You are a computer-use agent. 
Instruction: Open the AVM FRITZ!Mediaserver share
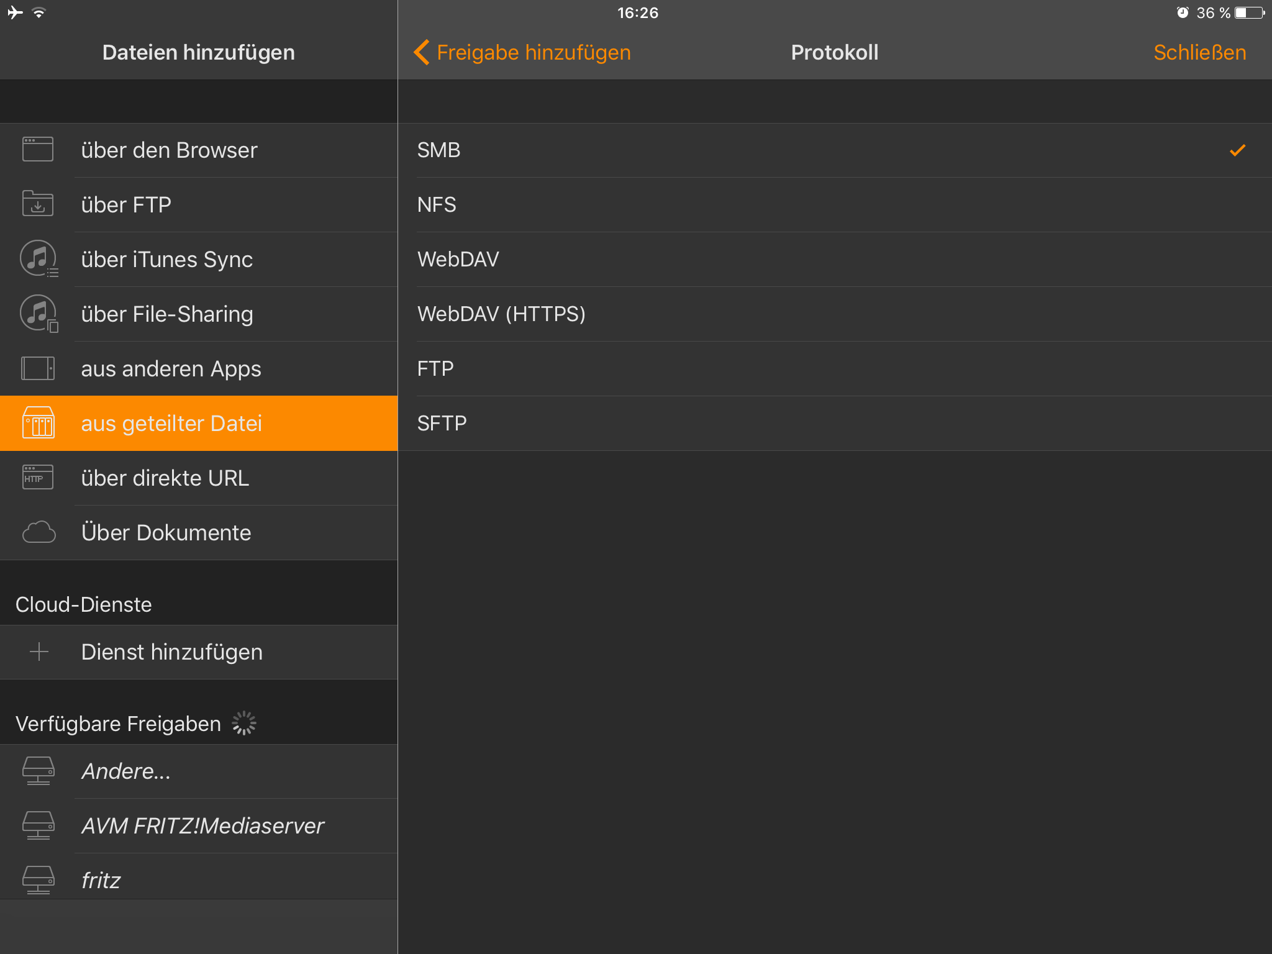click(x=202, y=826)
